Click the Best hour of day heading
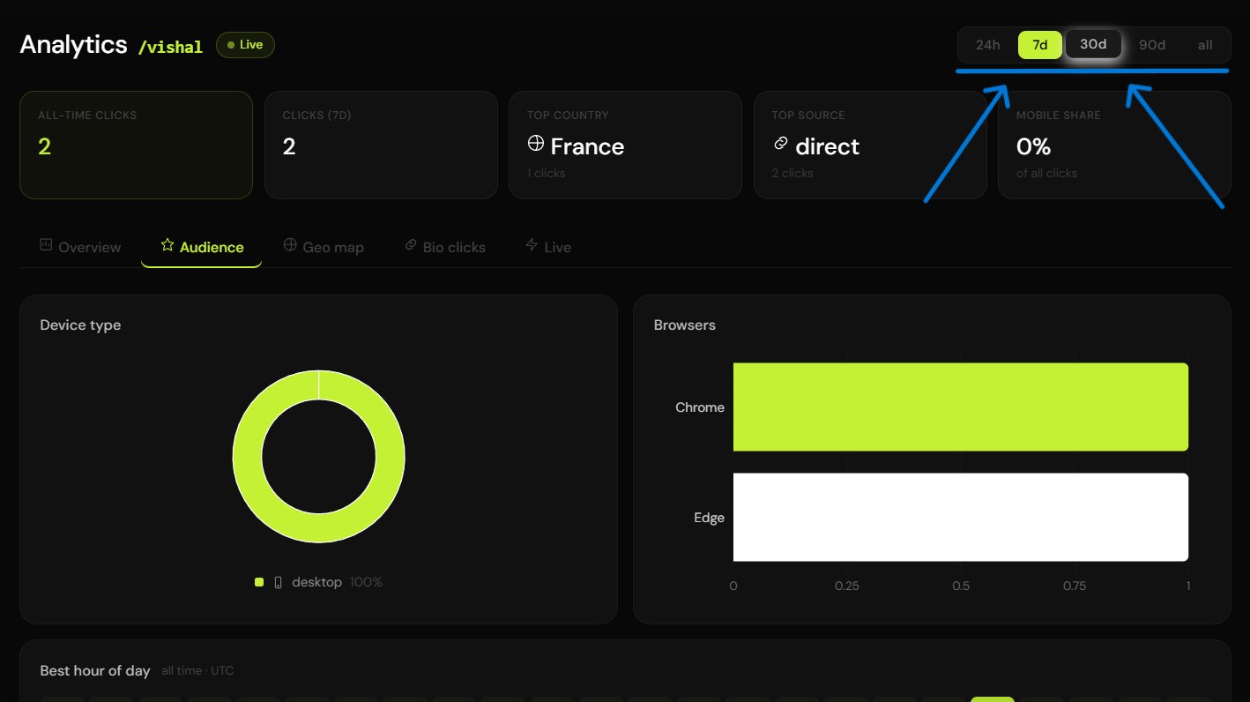 click(x=95, y=671)
